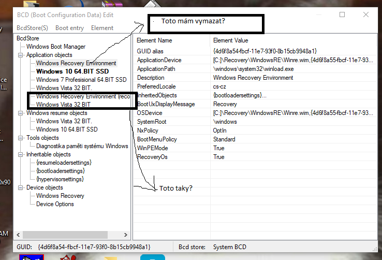Select Windows Recovery device object

(60, 196)
